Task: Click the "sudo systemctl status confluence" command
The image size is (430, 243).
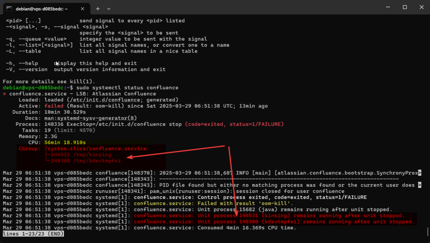Action: [x=127, y=88]
